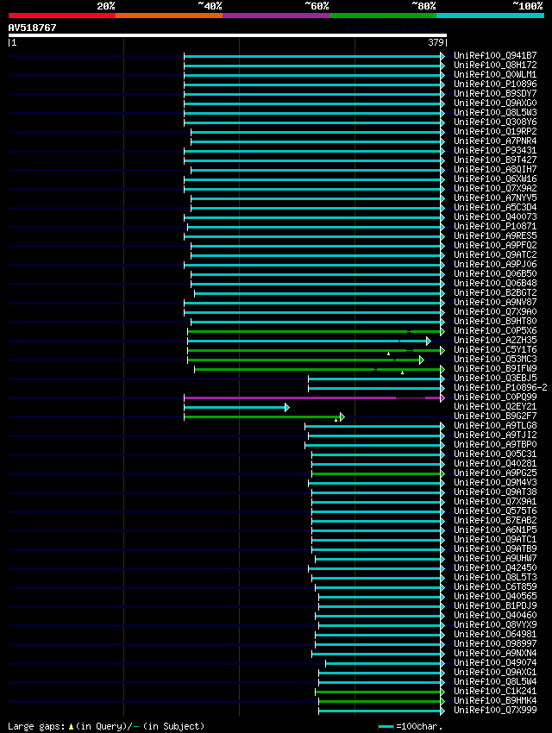Image resolution: width=552 pixels, height=733 pixels.
Task: Click label UniRef100_A2ZH35
Action: pos(495,341)
